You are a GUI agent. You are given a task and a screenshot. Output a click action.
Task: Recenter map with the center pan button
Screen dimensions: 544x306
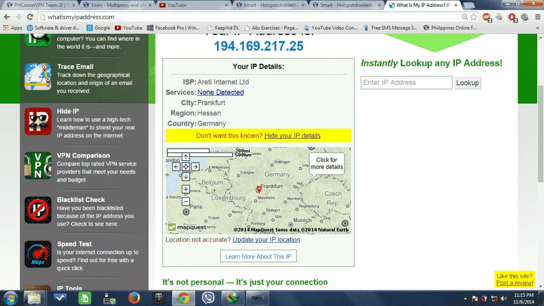click(186, 167)
